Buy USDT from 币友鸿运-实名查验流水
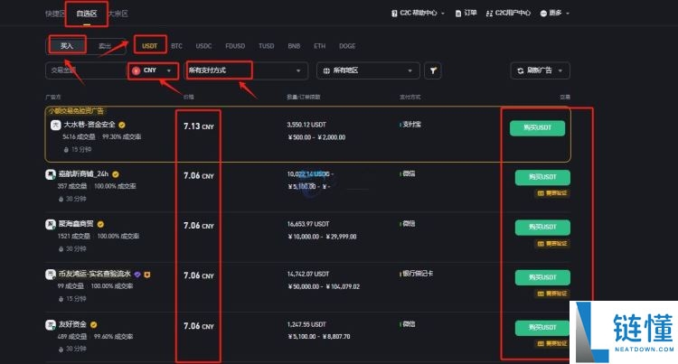The width and height of the screenshot is (678, 364). [x=542, y=277]
